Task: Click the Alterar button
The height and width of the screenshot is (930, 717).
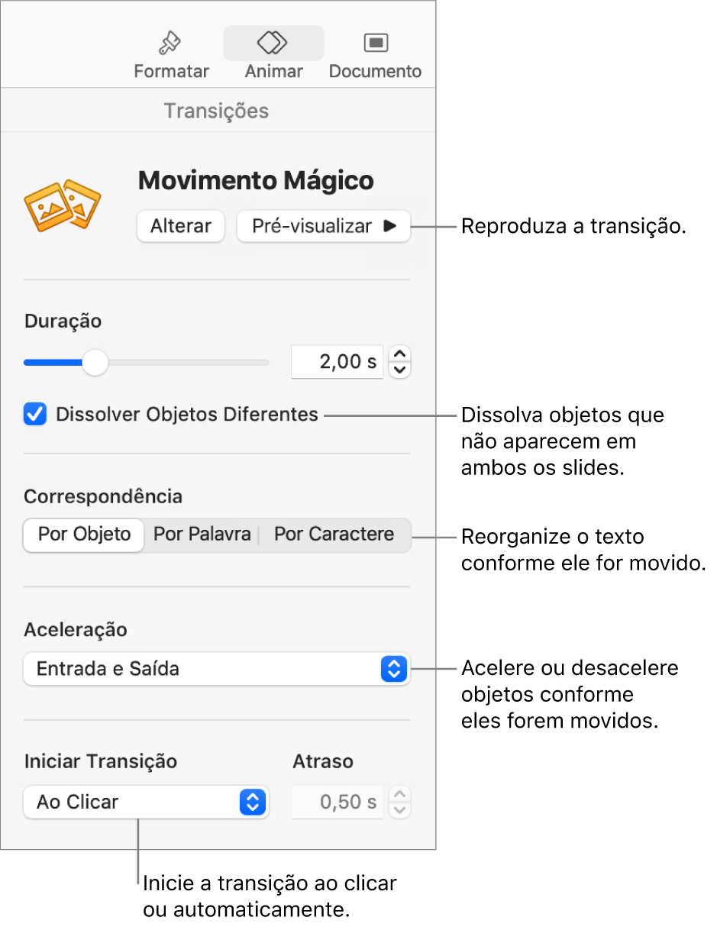Action: [181, 226]
